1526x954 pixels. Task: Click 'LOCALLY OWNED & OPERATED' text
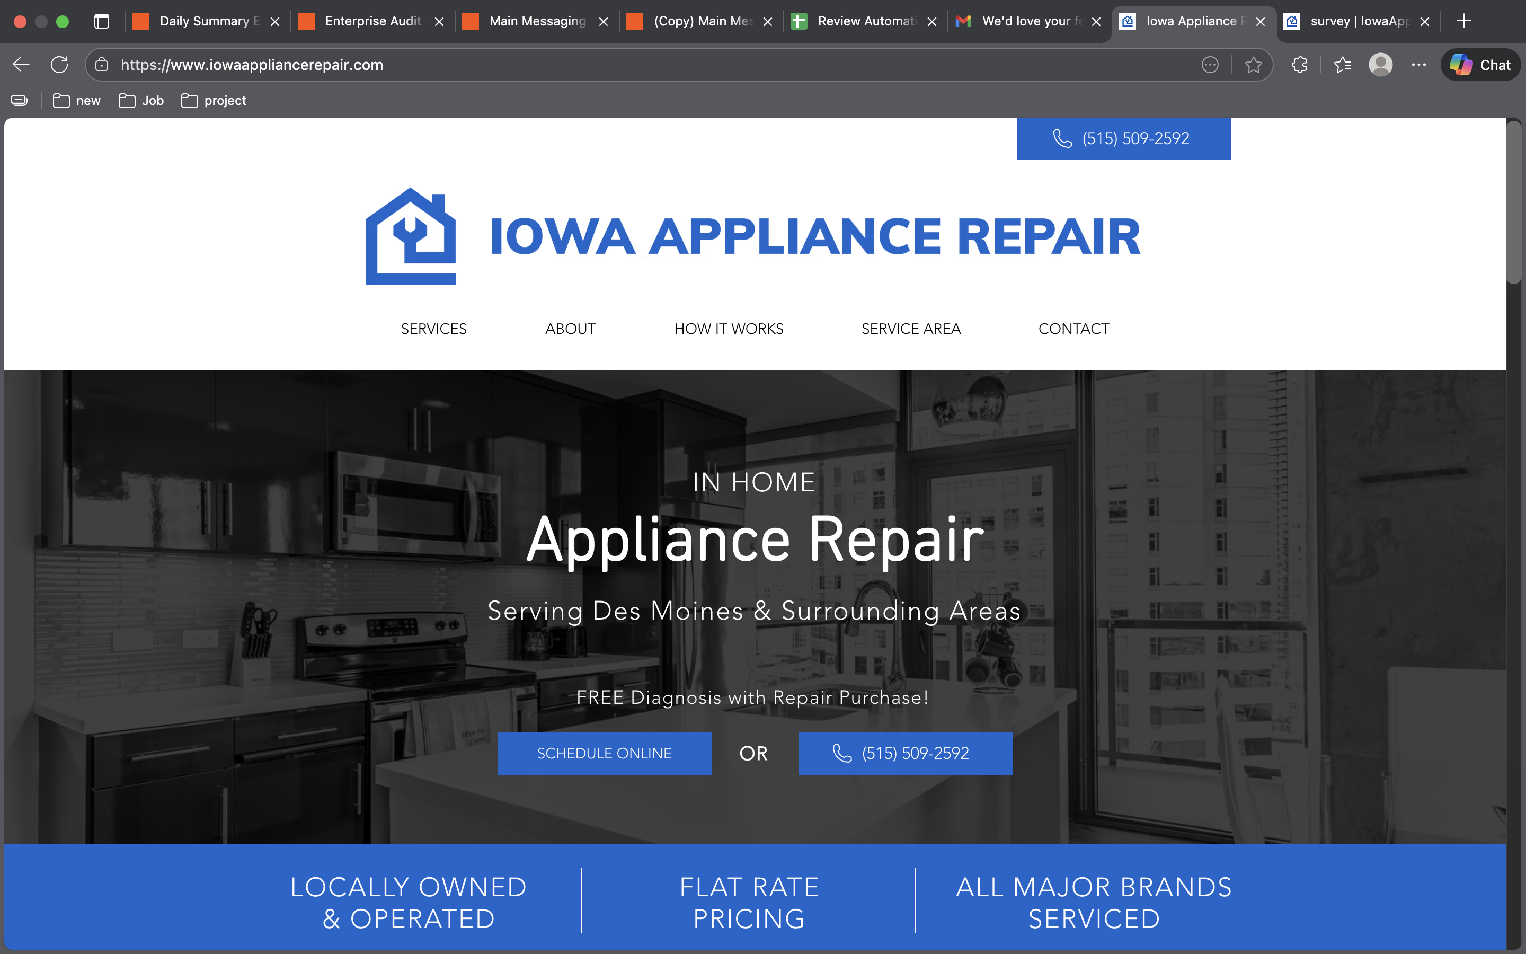tap(409, 903)
